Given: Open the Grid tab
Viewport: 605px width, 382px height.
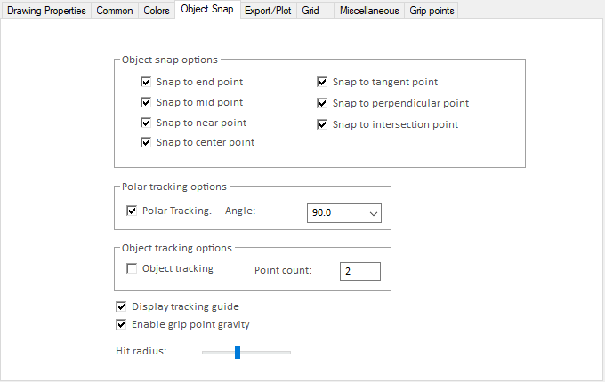Looking at the screenshot, I should (x=311, y=11).
